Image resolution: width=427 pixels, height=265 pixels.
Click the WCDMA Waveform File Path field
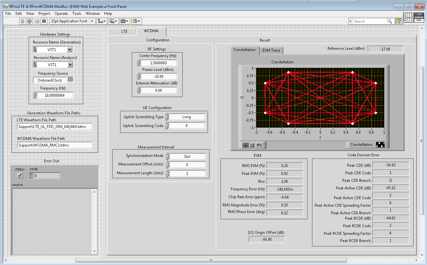coord(54,145)
